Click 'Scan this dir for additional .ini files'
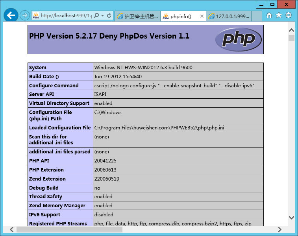 (51, 140)
